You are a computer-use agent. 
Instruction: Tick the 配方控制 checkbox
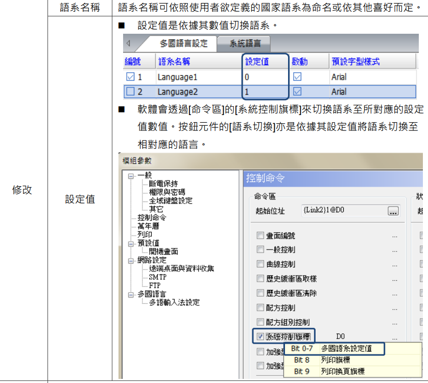tap(260, 308)
